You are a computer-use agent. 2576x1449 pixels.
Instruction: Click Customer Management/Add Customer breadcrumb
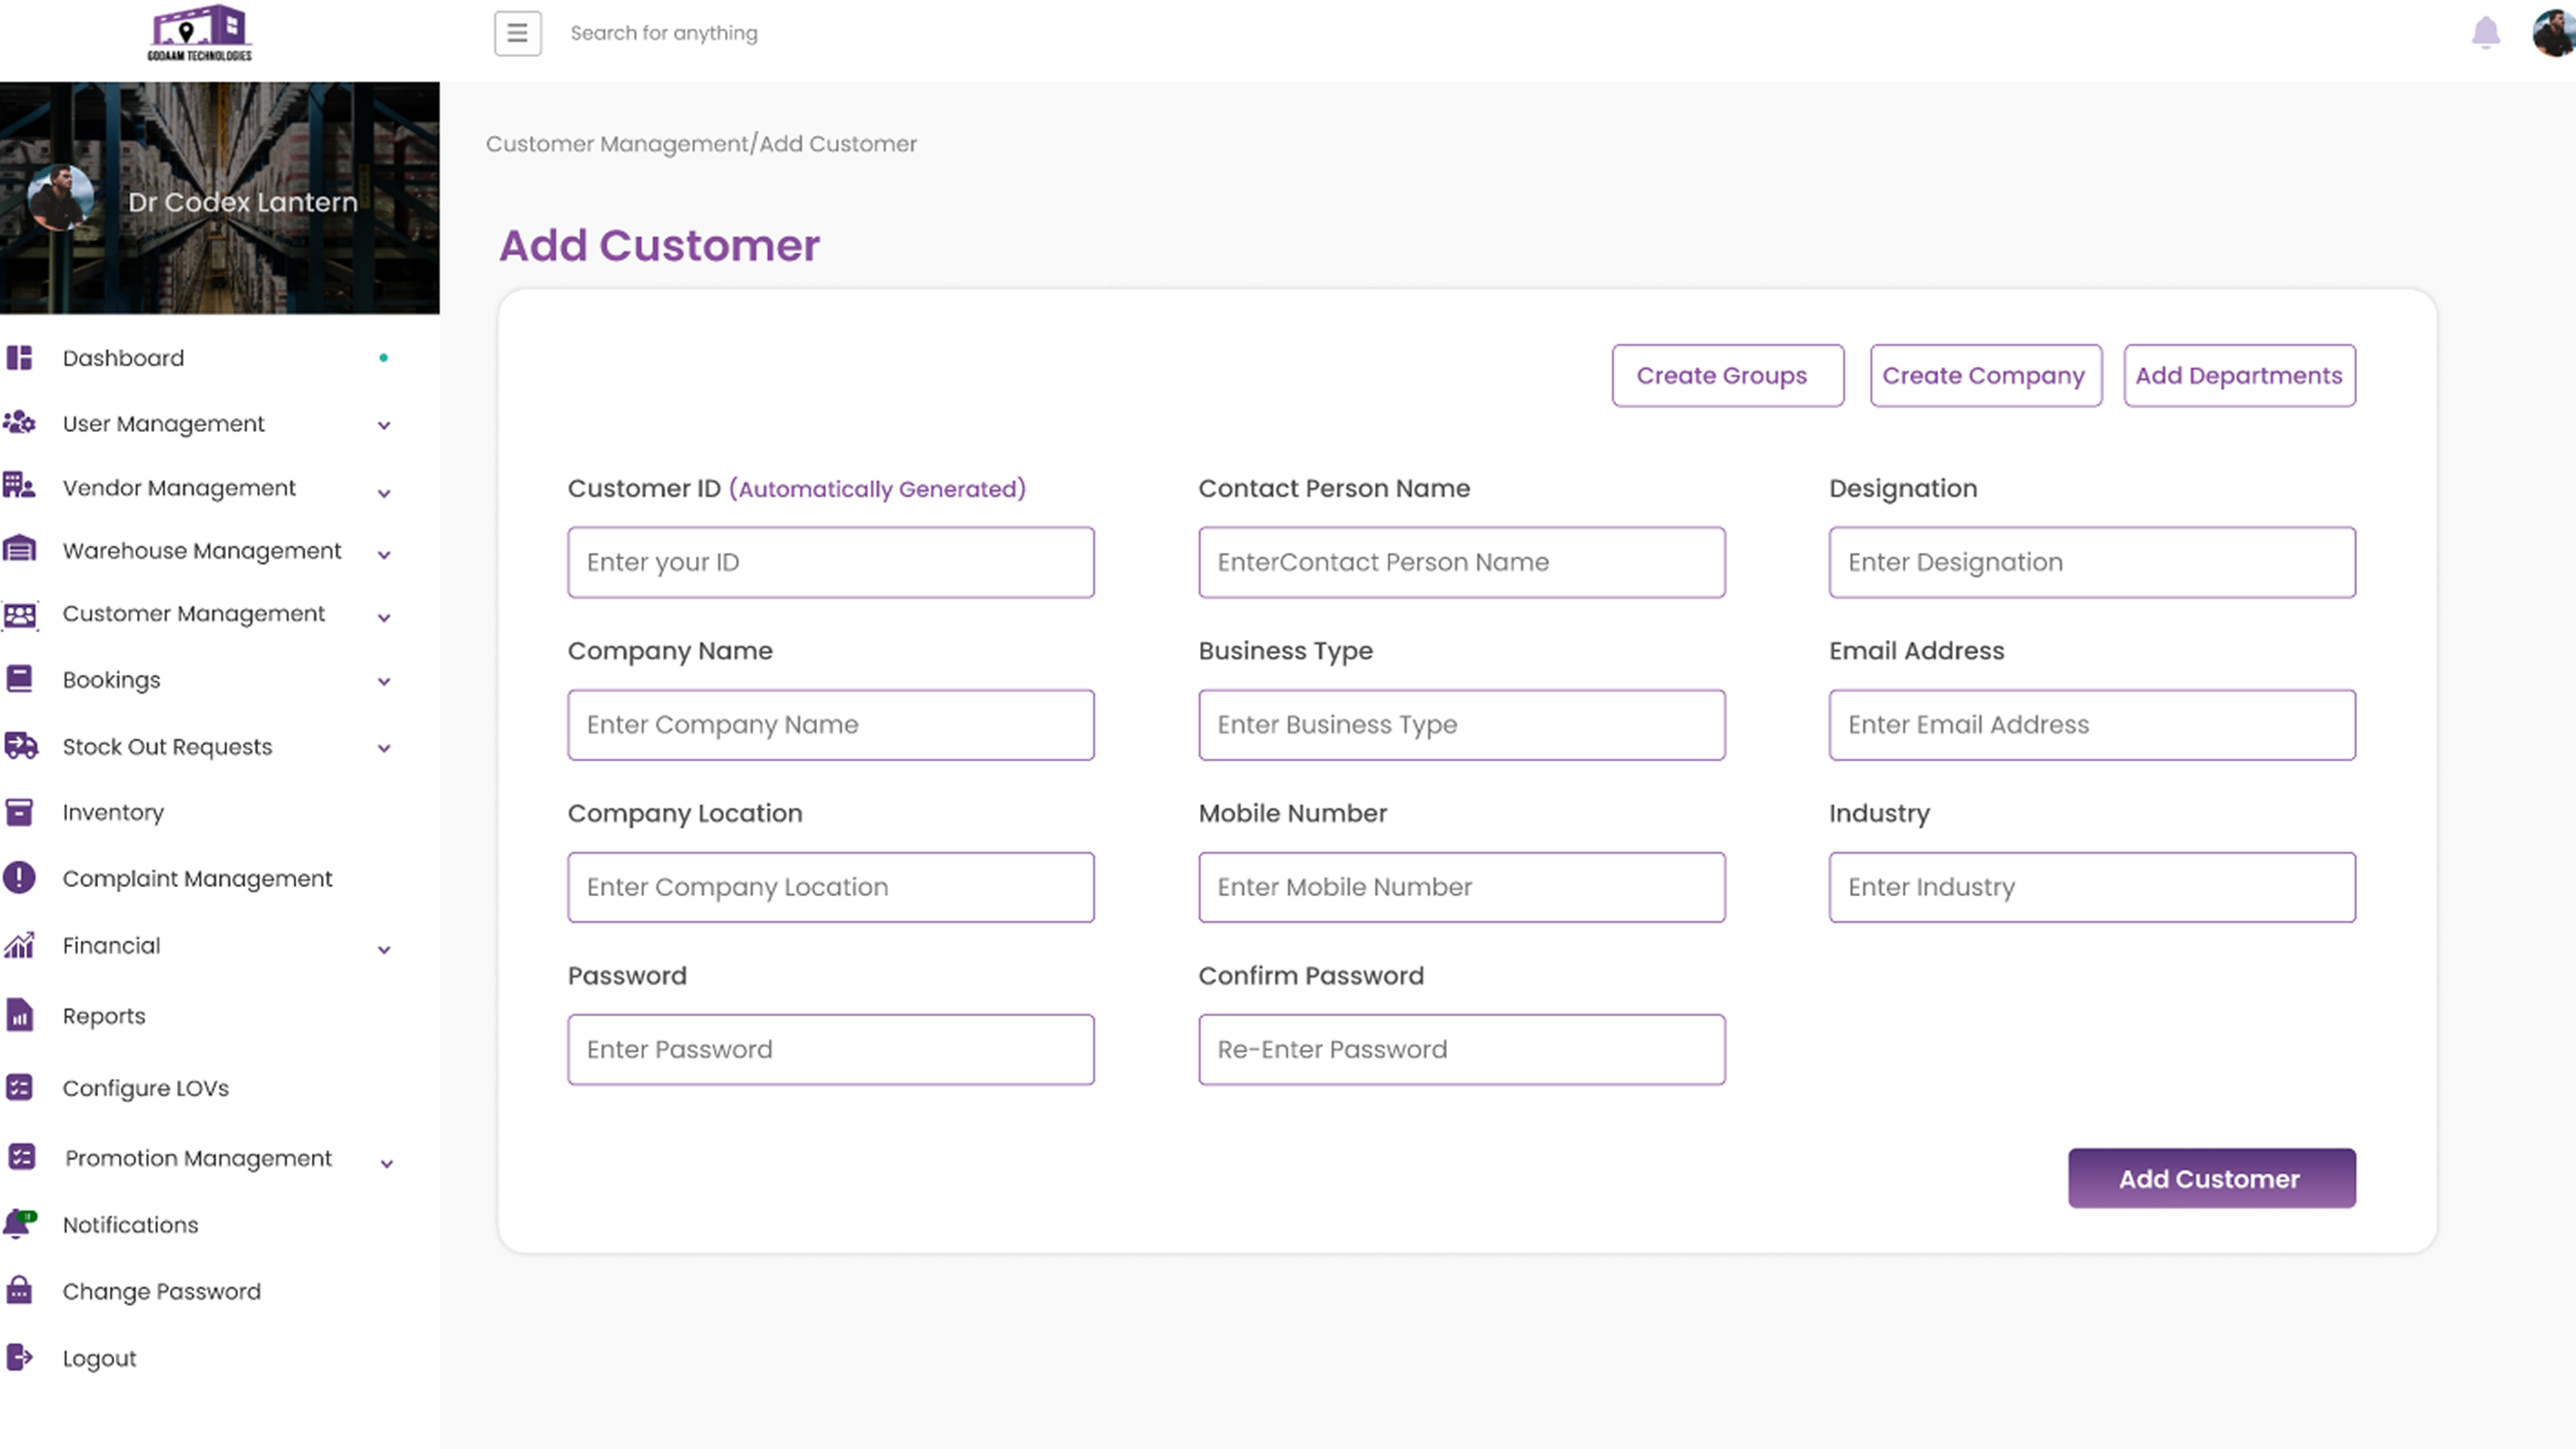click(x=701, y=144)
